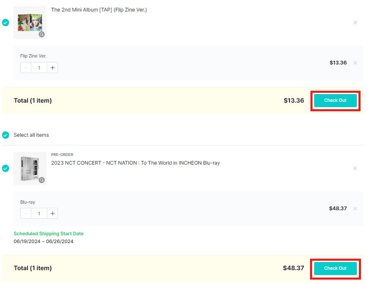The height and width of the screenshot is (287, 370).
Task: Decrease Blu-ray quantity
Action: click(26, 214)
